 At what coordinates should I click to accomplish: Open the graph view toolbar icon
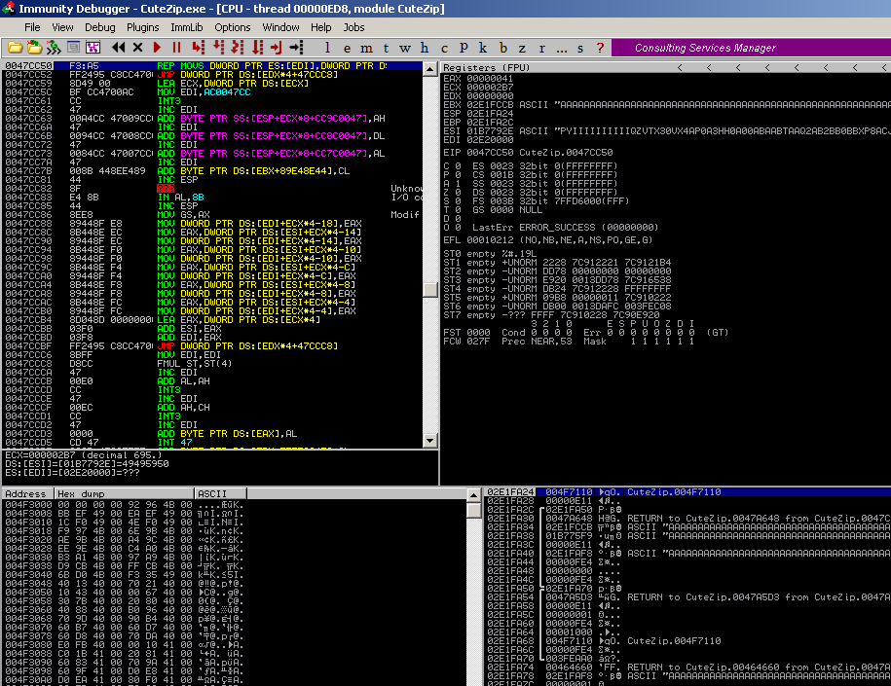click(x=93, y=48)
